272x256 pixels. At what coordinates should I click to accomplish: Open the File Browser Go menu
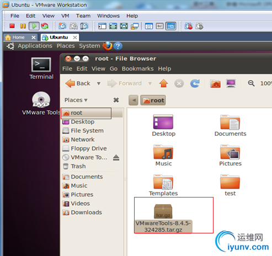pyautogui.click(x=114, y=68)
